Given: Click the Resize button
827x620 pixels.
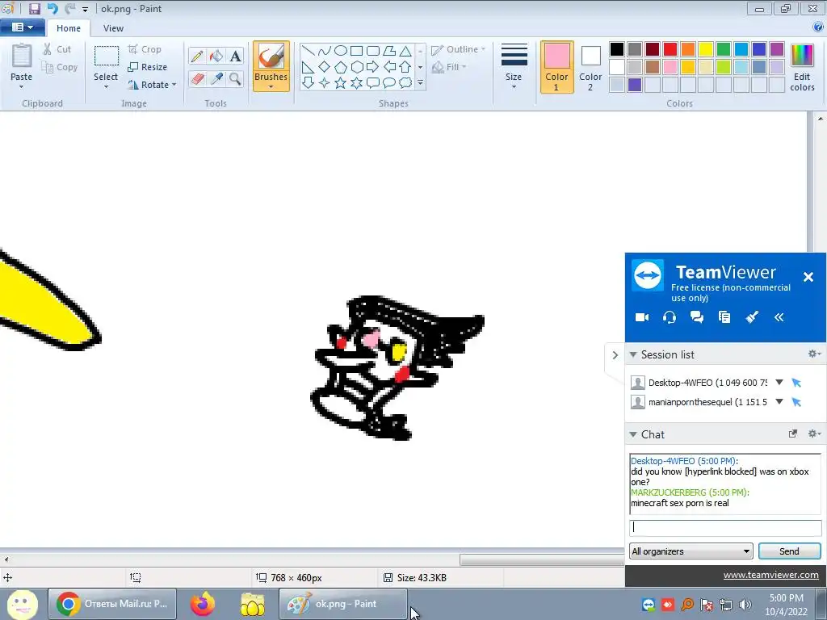Looking at the screenshot, I should pos(149,67).
